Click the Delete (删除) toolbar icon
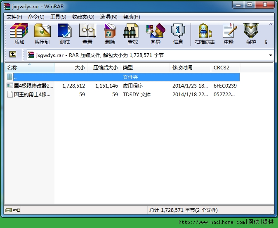The image size is (278, 228). 110,34
